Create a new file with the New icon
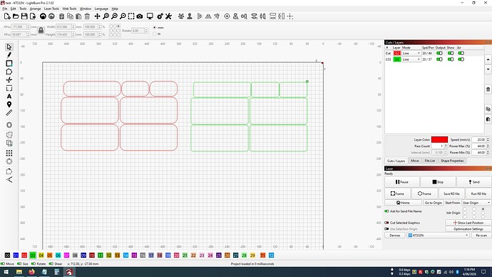Viewport: 492px width, 277px height. [7, 16]
